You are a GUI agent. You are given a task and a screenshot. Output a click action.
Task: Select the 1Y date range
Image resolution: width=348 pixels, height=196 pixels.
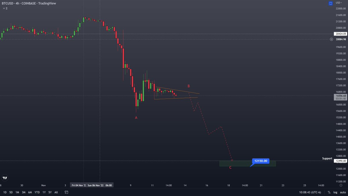point(44,192)
